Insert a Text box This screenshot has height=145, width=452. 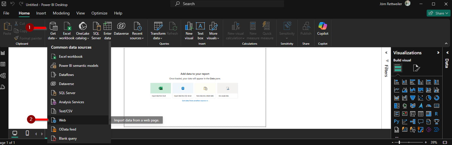click(200, 31)
